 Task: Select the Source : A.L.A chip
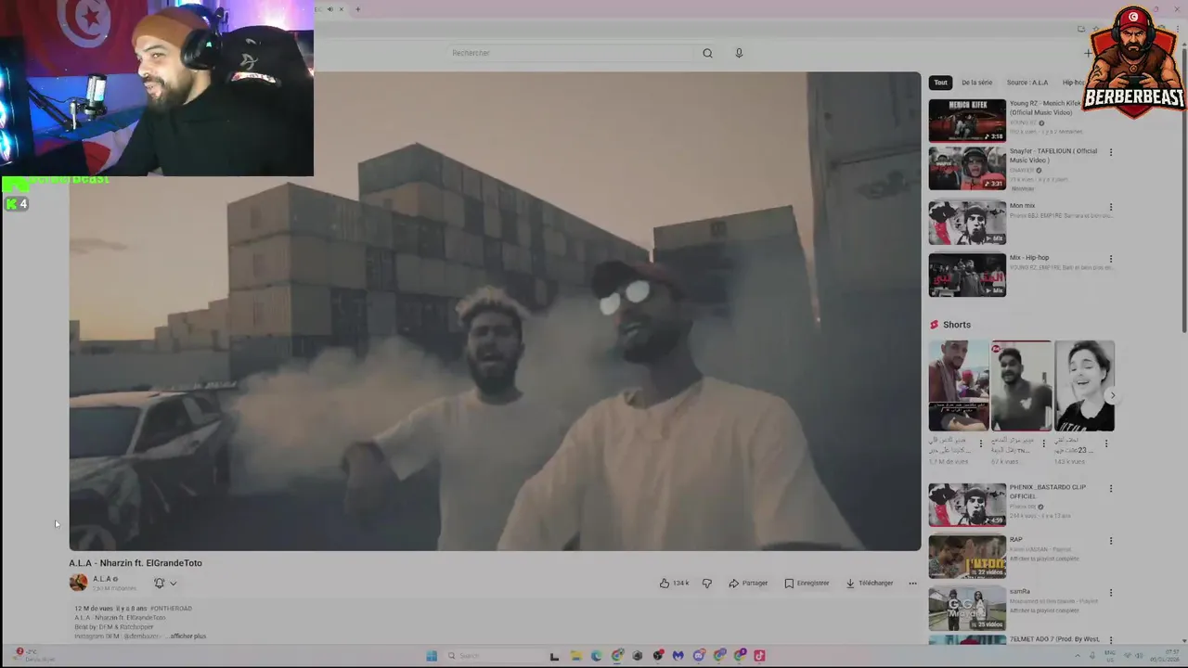point(1027,83)
